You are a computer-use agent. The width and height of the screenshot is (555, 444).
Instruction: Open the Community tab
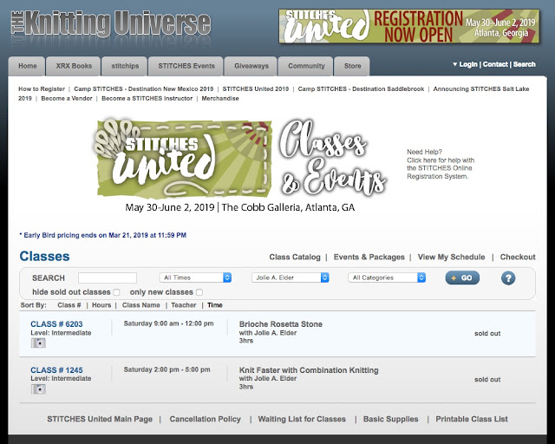pos(306,66)
